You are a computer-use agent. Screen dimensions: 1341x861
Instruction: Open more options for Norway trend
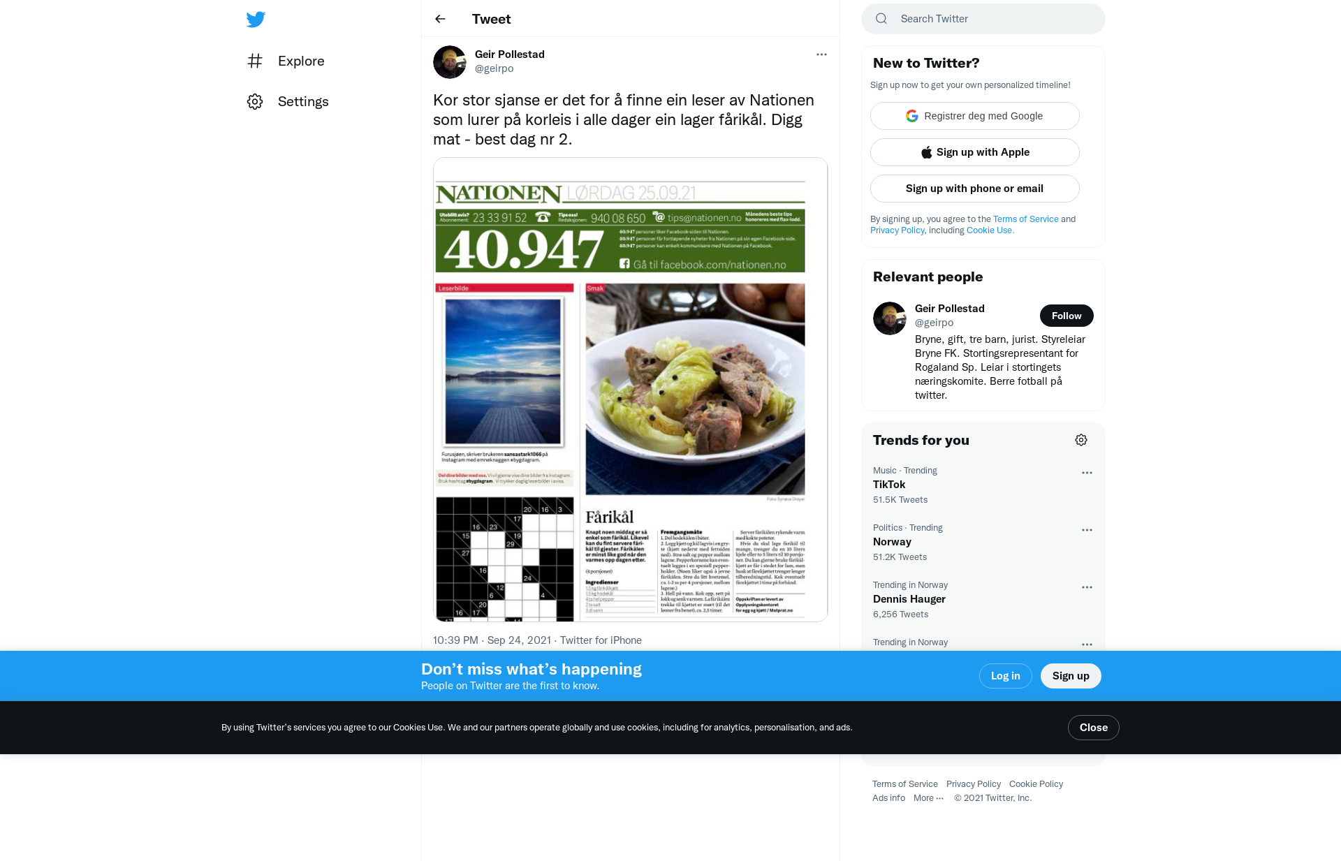[1087, 530]
